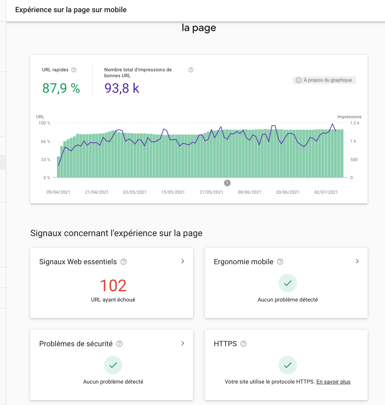Click green checkmark in HTTPS card
Image resolution: width=385 pixels, height=405 pixels.
[288, 365]
